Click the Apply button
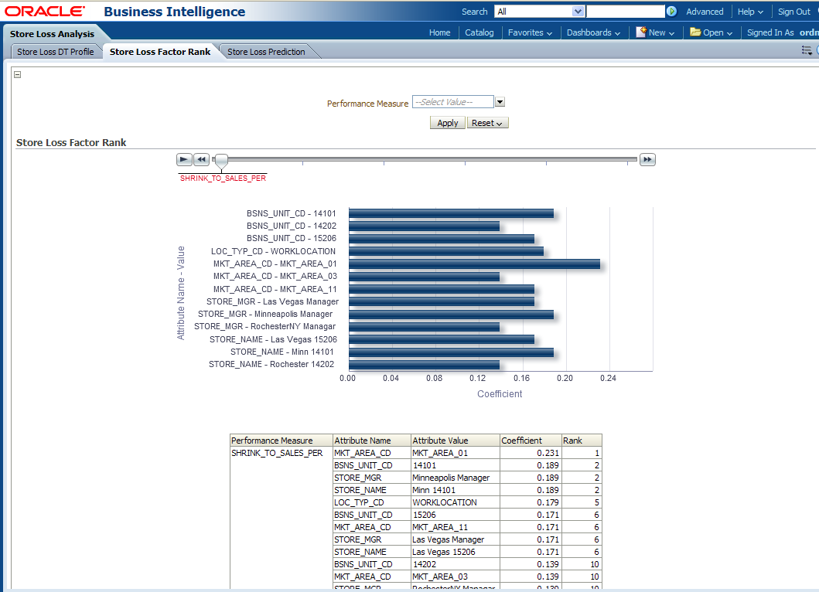Viewport: 819px width, 592px height. [x=447, y=123]
